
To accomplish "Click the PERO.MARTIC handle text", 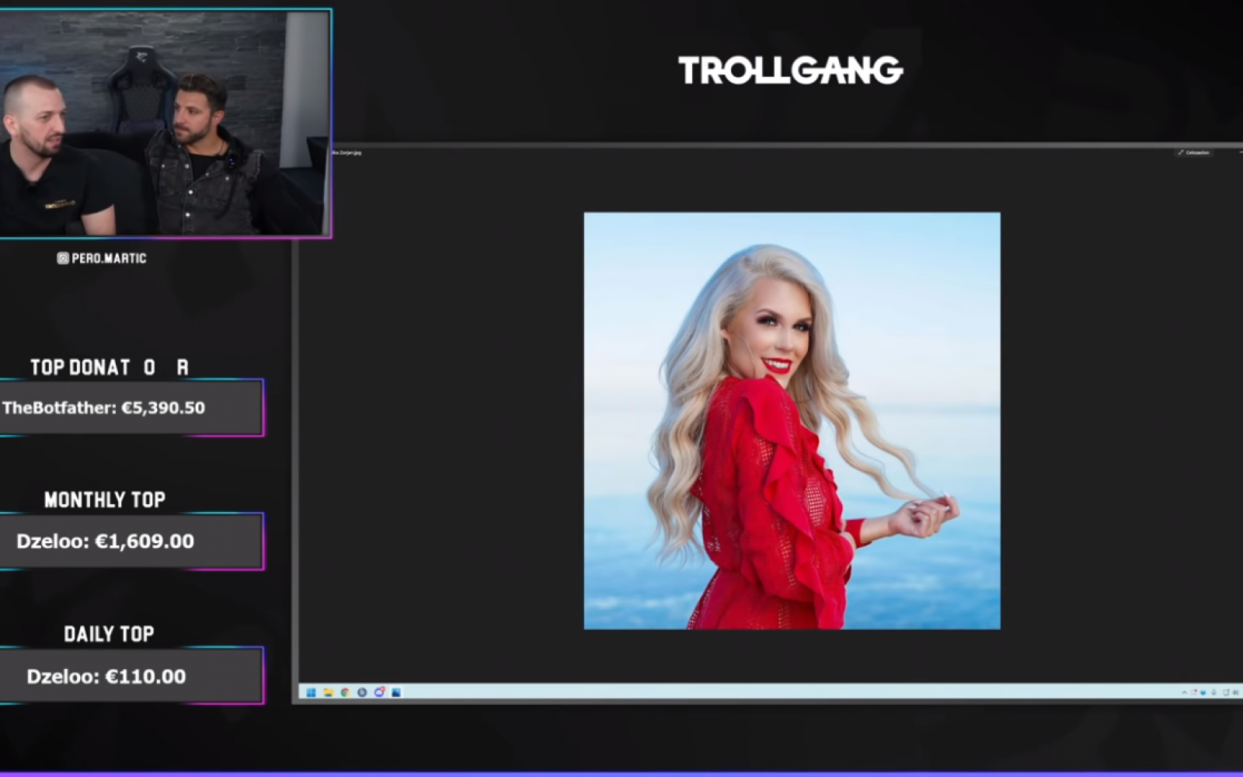I will point(109,258).
